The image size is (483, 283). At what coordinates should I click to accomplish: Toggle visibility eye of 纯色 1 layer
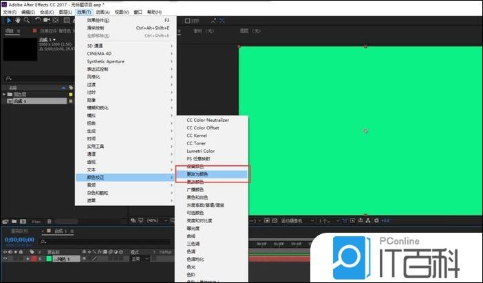pos(6,258)
